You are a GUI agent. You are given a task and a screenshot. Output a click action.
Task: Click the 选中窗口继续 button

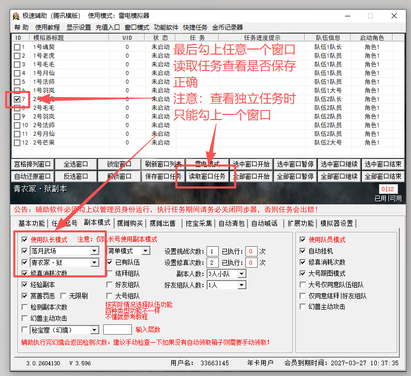click(339, 165)
